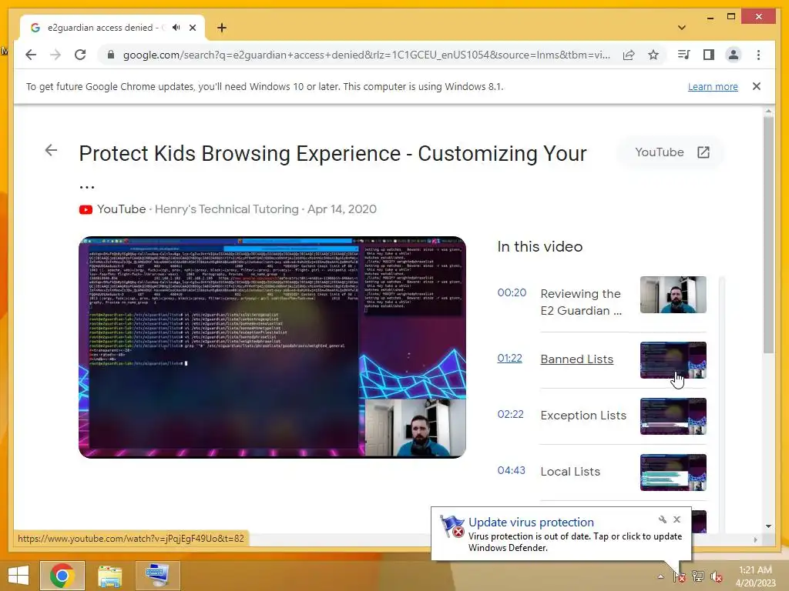The height and width of the screenshot is (591, 789).
Task: Open the taskbar clock 1:21 AM
Action: coord(755,576)
